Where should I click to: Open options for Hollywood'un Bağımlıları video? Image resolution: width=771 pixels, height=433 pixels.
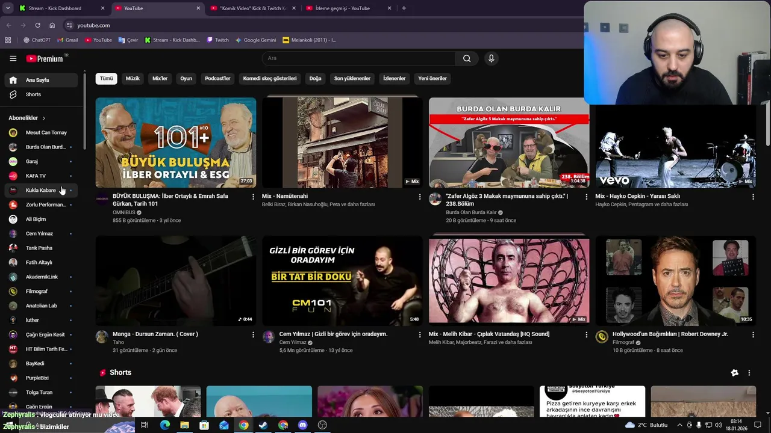(x=753, y=334)
